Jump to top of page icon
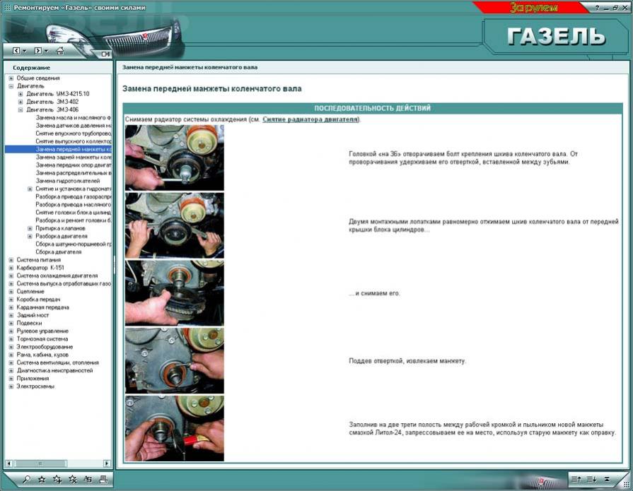 [607, 479]
